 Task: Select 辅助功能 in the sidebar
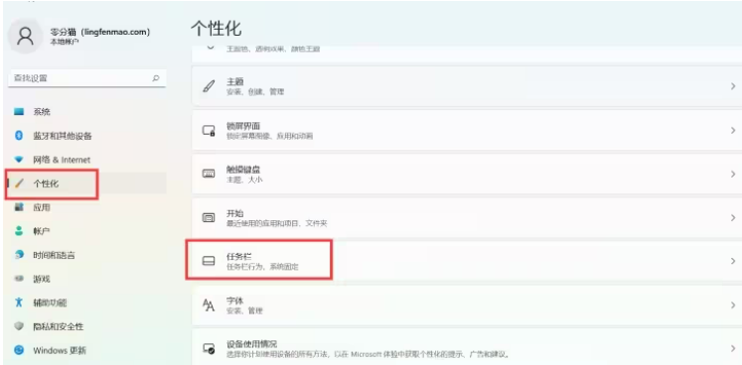coord(87,303)
